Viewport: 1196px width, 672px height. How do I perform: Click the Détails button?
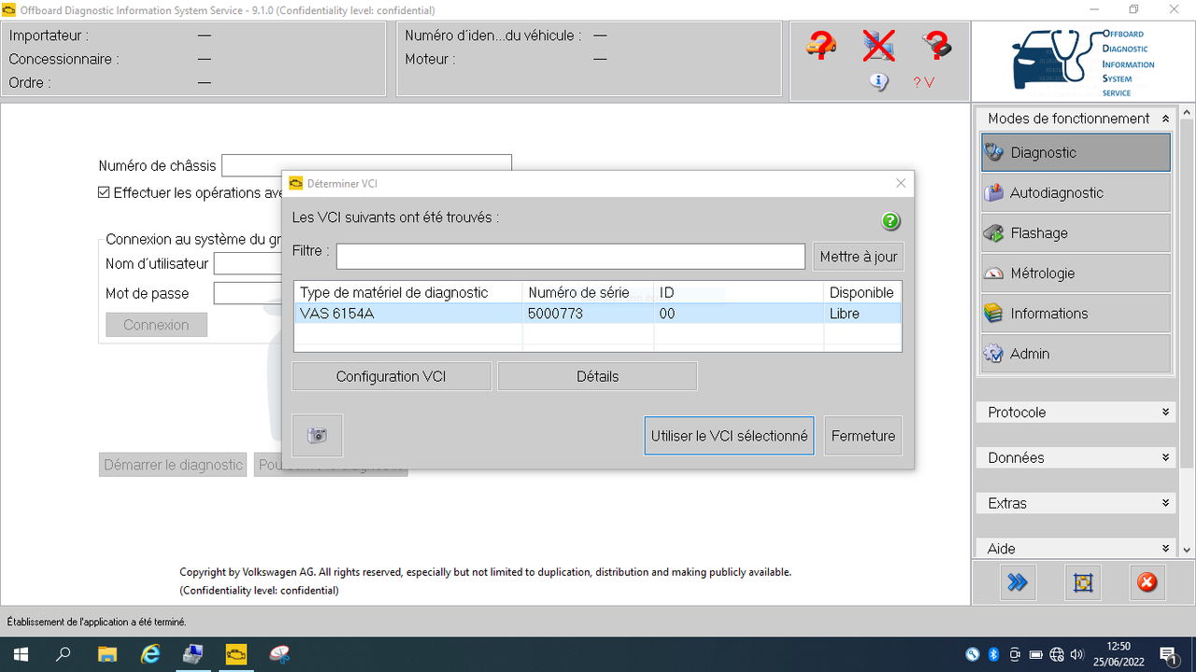coord(597,376)
